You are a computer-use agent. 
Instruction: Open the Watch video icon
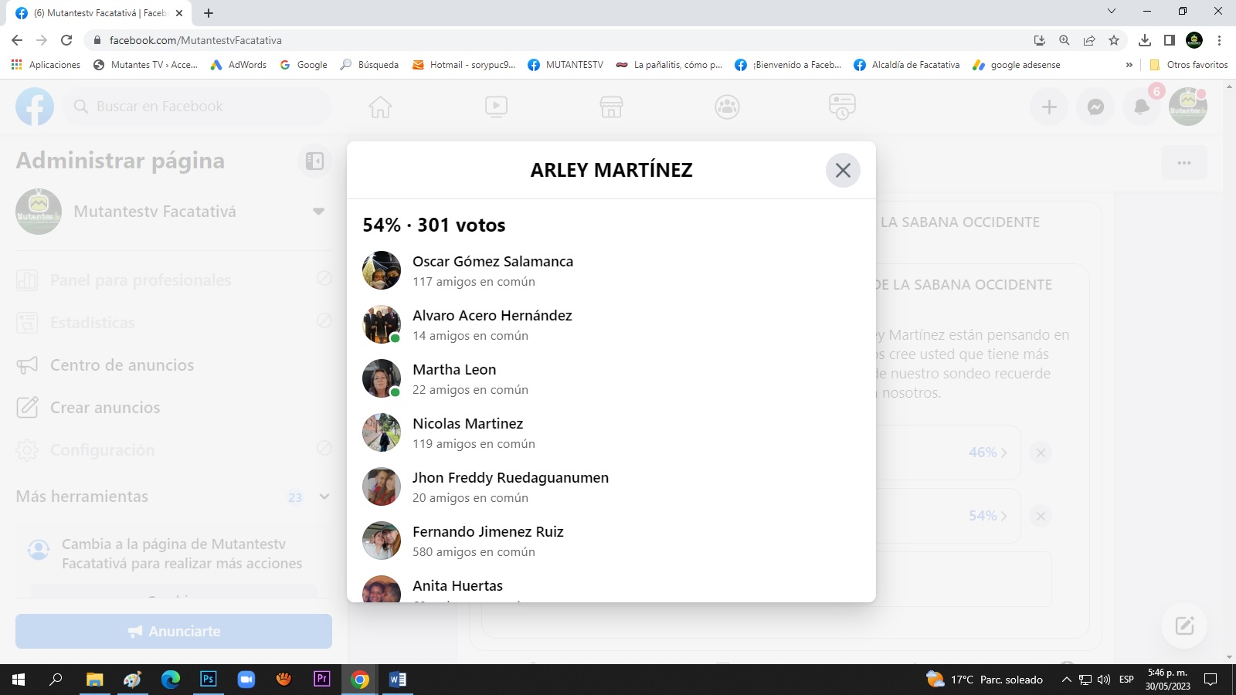click(x=496, y=107)
